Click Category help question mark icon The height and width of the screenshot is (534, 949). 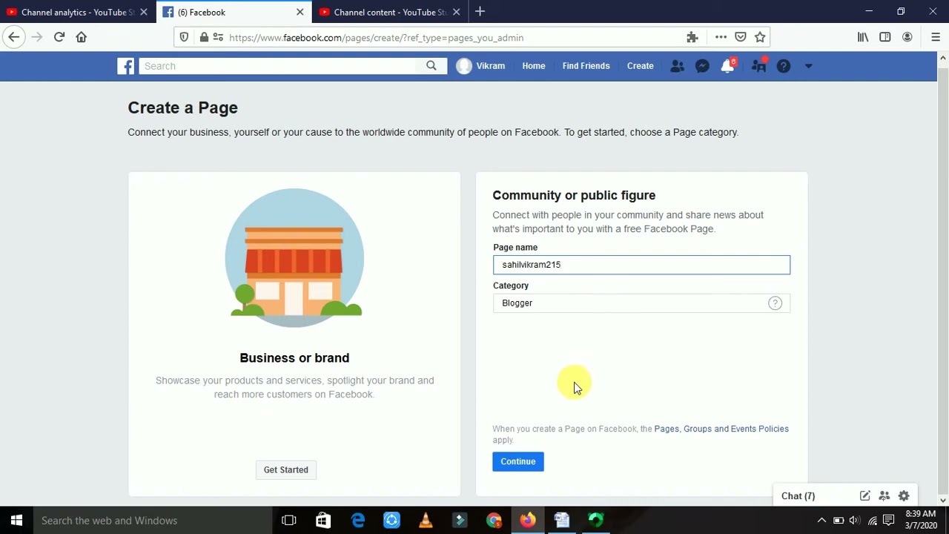(775, 303)
